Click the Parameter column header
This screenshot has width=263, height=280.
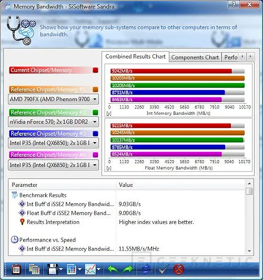(62, 185)
